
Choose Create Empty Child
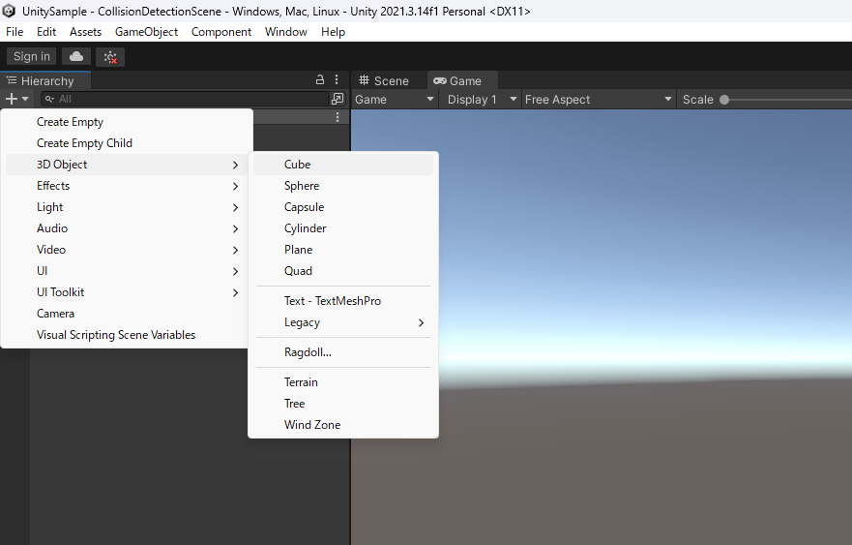pos(127,143)
